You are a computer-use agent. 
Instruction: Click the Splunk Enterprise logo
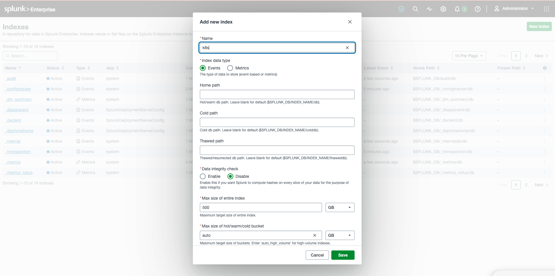[30, 9]
